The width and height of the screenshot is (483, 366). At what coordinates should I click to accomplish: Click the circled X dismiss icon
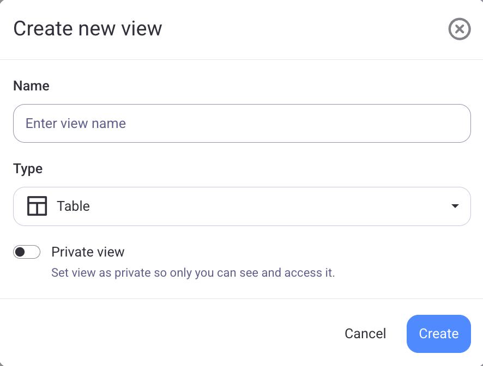coord(460,29)
